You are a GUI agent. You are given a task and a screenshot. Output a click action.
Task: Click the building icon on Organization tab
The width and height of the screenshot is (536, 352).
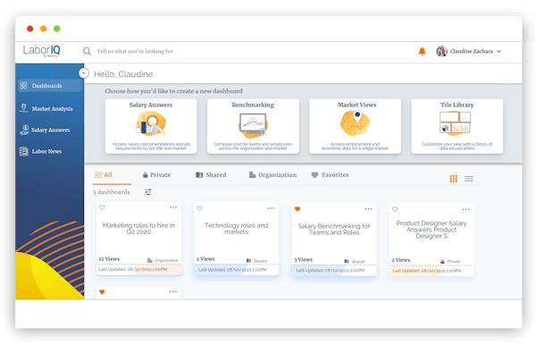252,175
